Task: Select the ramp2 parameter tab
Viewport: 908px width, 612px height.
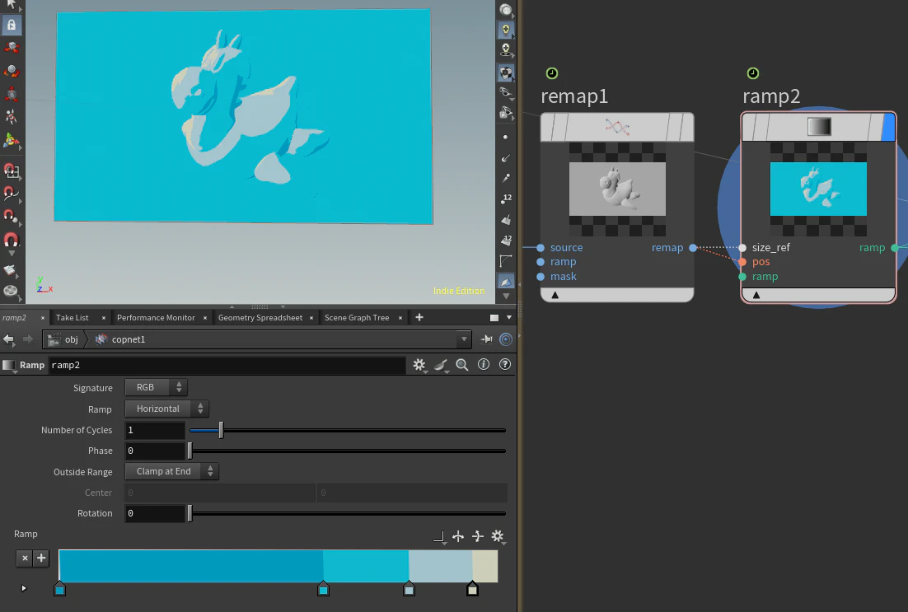Action: [15, 318]
